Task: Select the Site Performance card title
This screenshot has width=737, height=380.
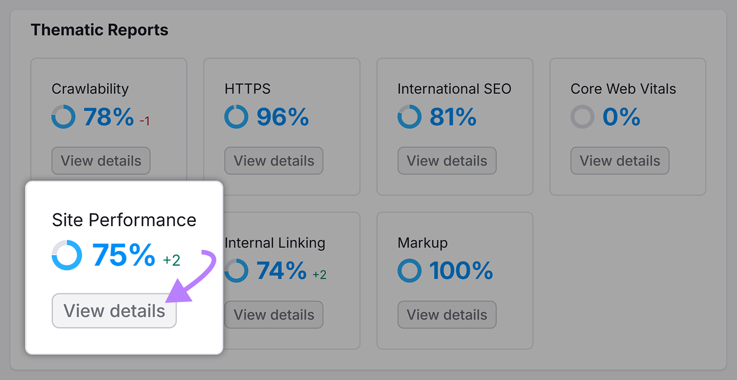Action: (x=124, y=220)
